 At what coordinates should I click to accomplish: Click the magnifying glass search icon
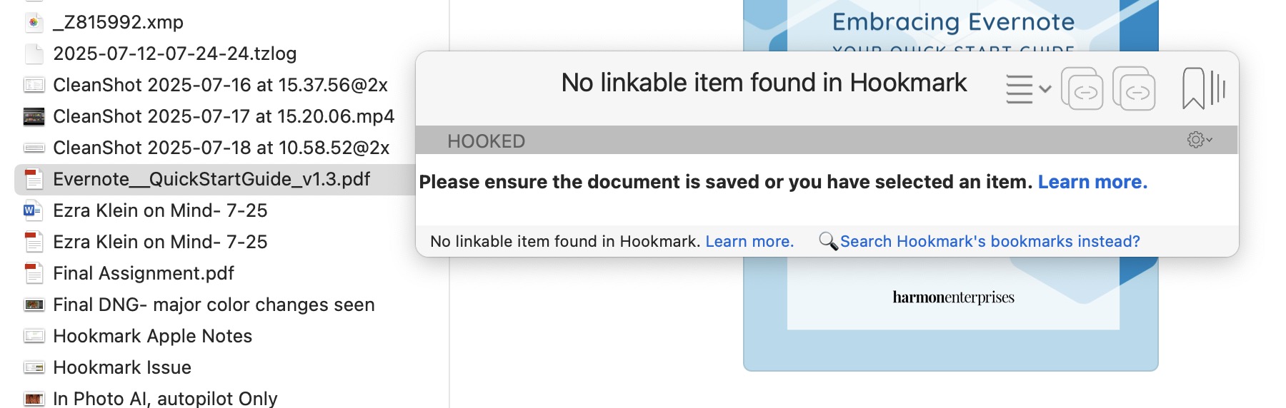point(828,241)
